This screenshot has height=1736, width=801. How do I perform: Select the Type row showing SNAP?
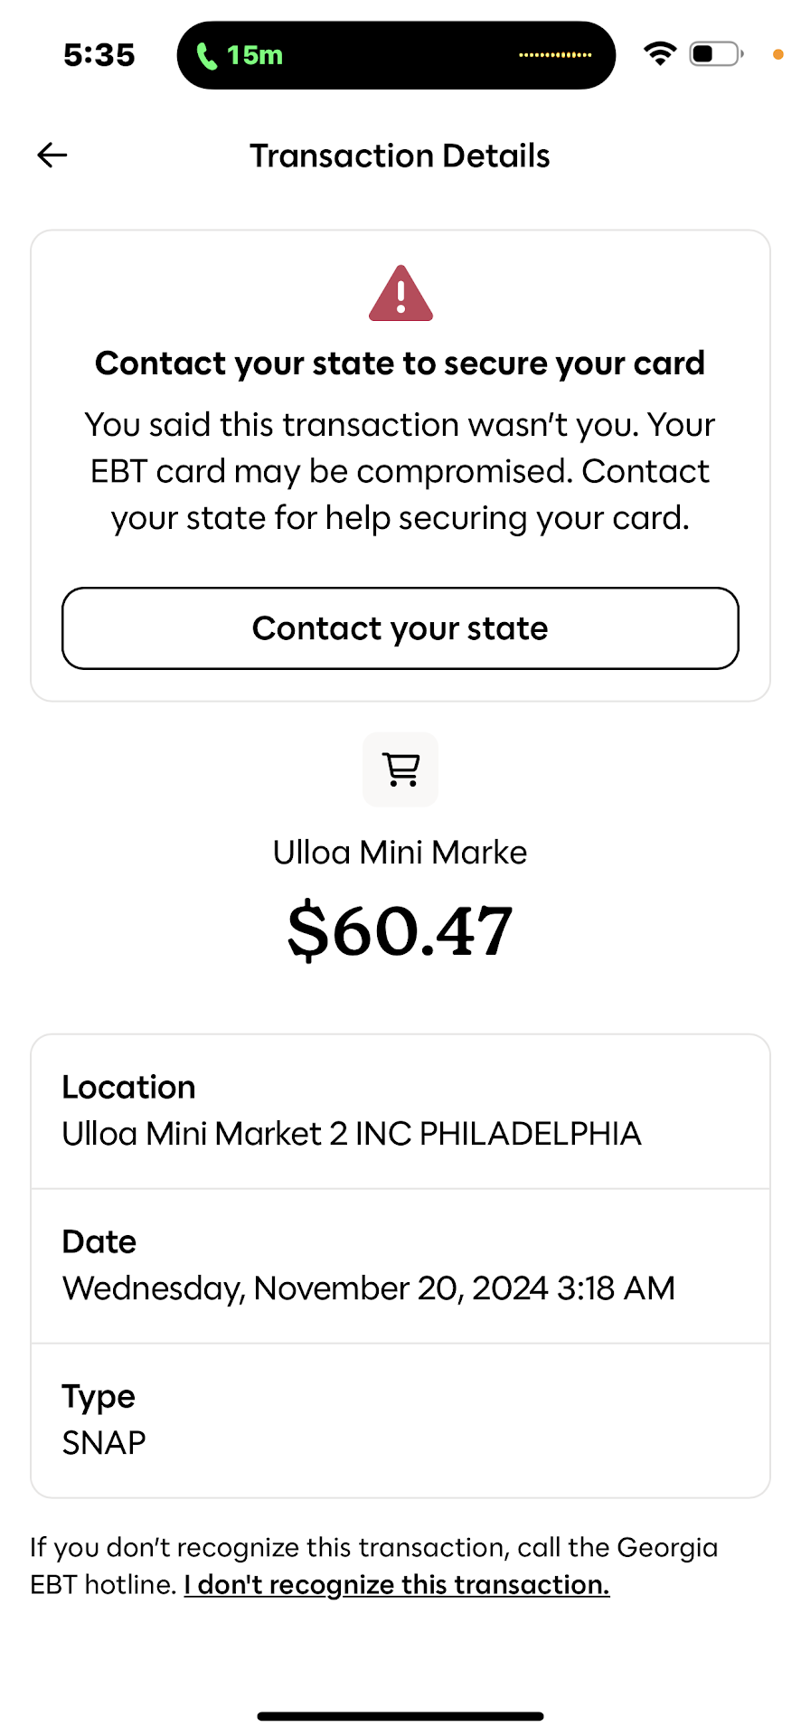click(400, 1420)
